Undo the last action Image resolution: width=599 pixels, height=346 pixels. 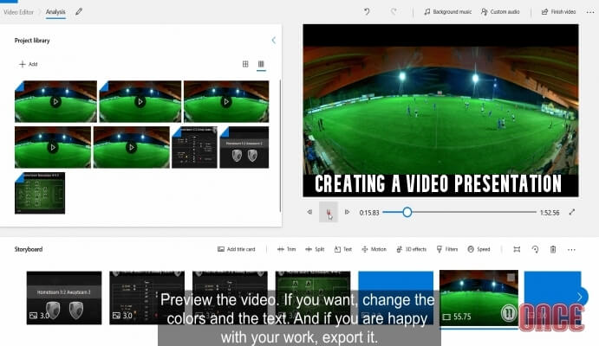[x=367, y=12]
